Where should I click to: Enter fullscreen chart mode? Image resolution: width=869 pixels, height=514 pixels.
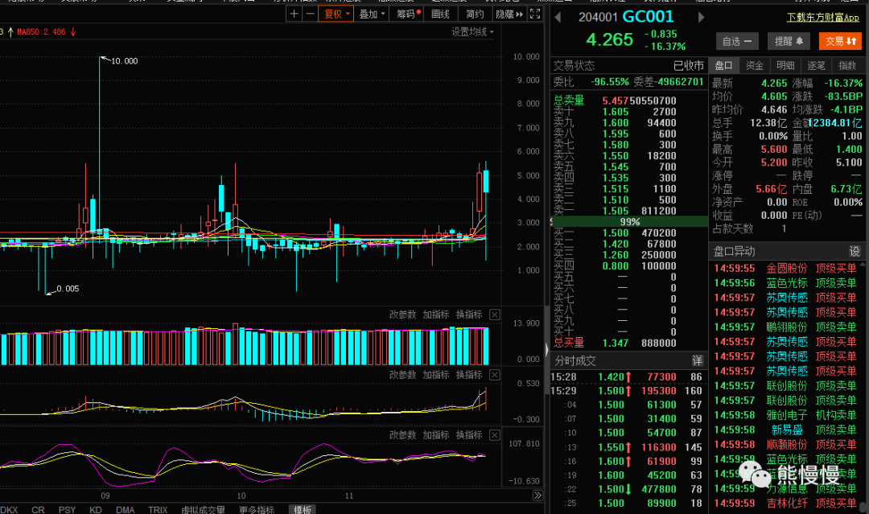point(535,14)
